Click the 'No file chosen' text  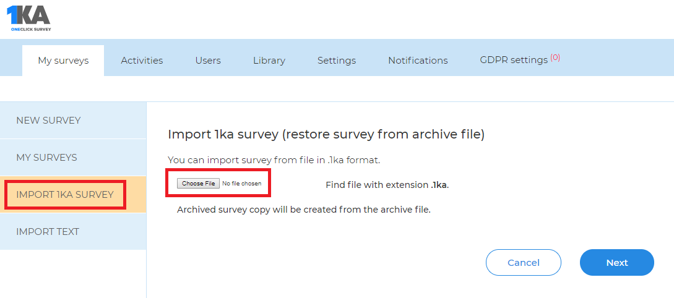coord(241,184)
